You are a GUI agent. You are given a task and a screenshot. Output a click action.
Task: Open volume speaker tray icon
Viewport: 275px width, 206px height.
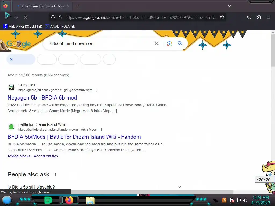245,200
